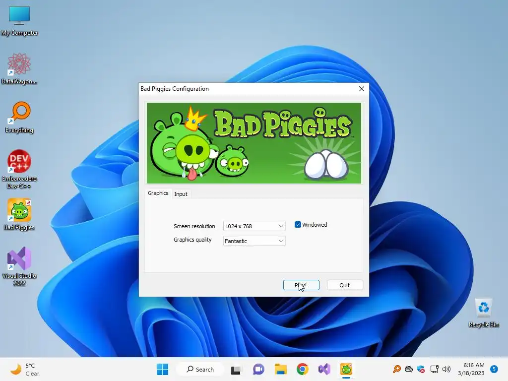Open Windows Security tray icon
Image resolution: width=508 pixels, height=381 pixels.
[x=421, y=369]
